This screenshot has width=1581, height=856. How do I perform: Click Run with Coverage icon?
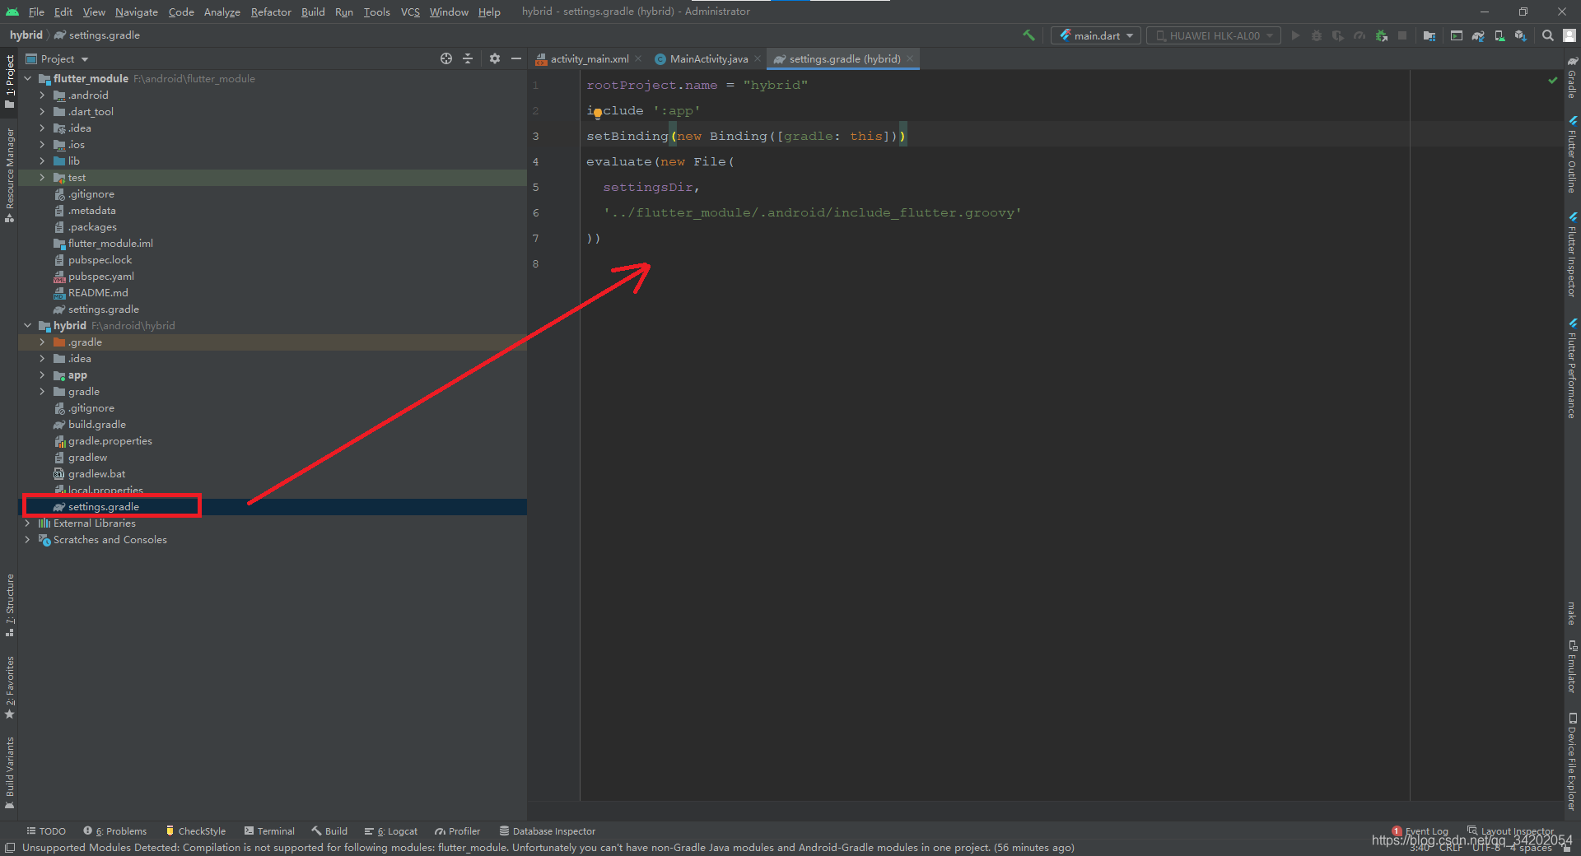pos(1338,35)
